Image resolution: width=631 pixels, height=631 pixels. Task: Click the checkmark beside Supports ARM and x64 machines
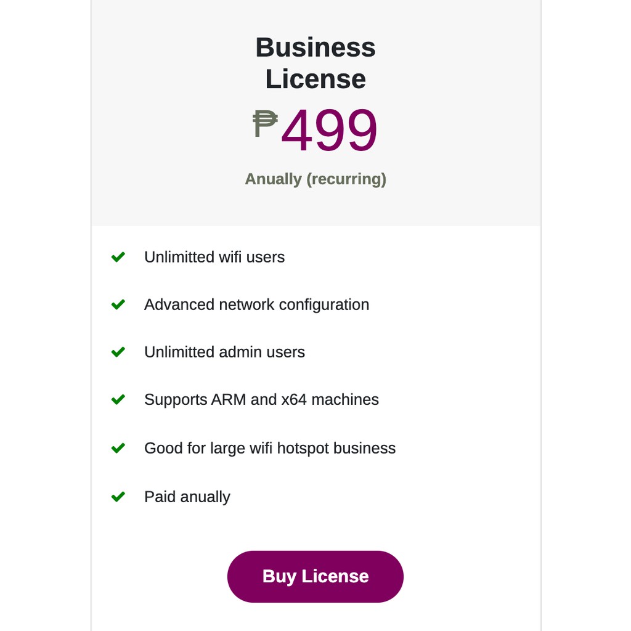pyautogui.click(x=118, y=399)
